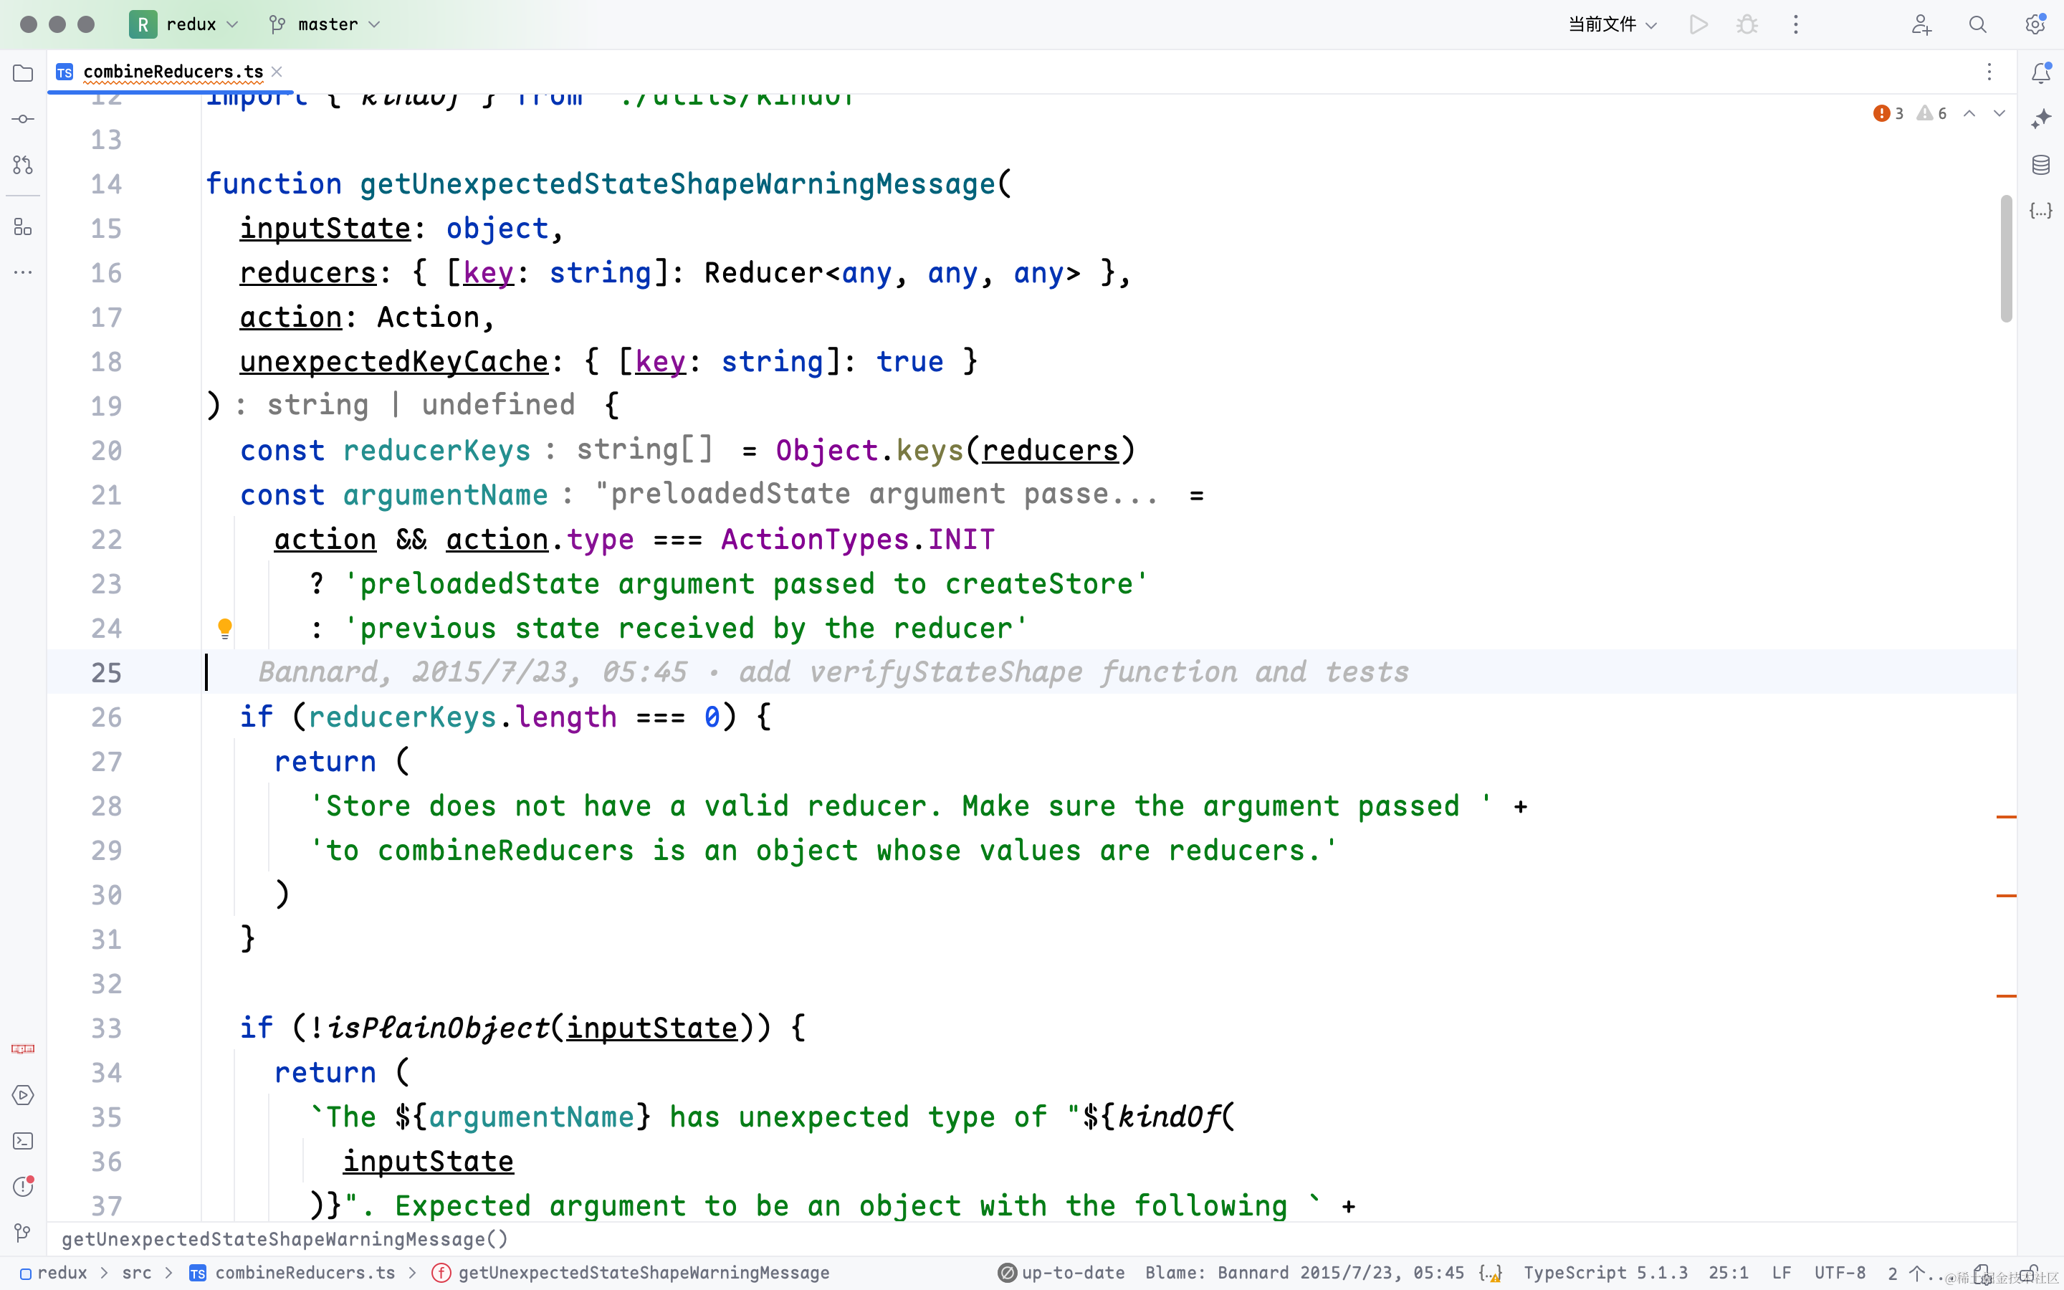Click the unexpectedKeyCache parameter on line 18
2064x1290 pixels.
[x=394, y=362]
